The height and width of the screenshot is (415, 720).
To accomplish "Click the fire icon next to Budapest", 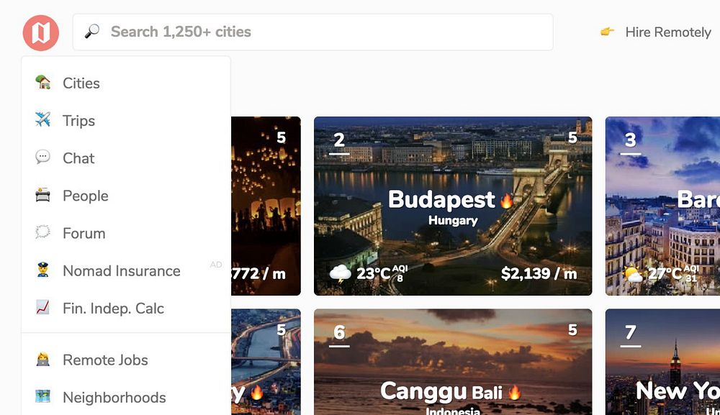I will tap(506, 201).
